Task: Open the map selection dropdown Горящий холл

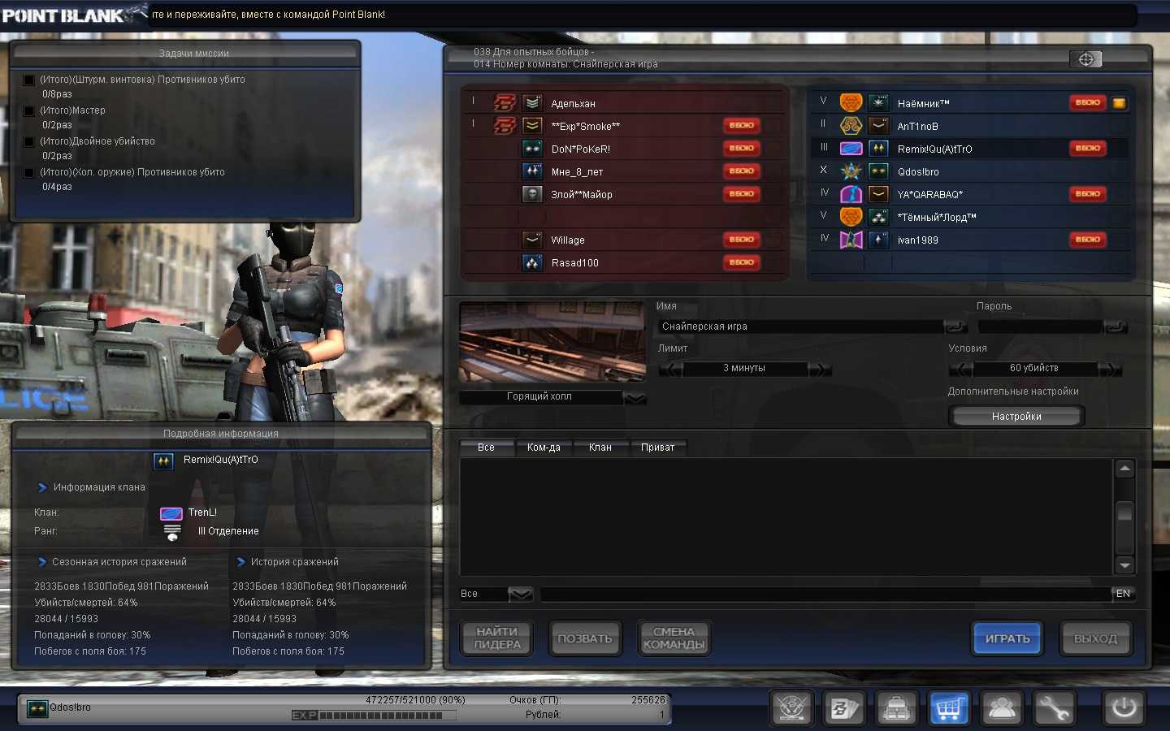Action: (x=635, y=397)
